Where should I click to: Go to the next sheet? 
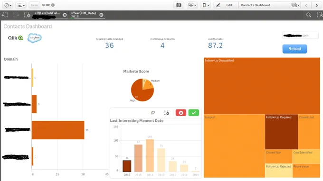click(x=317, y=5)
